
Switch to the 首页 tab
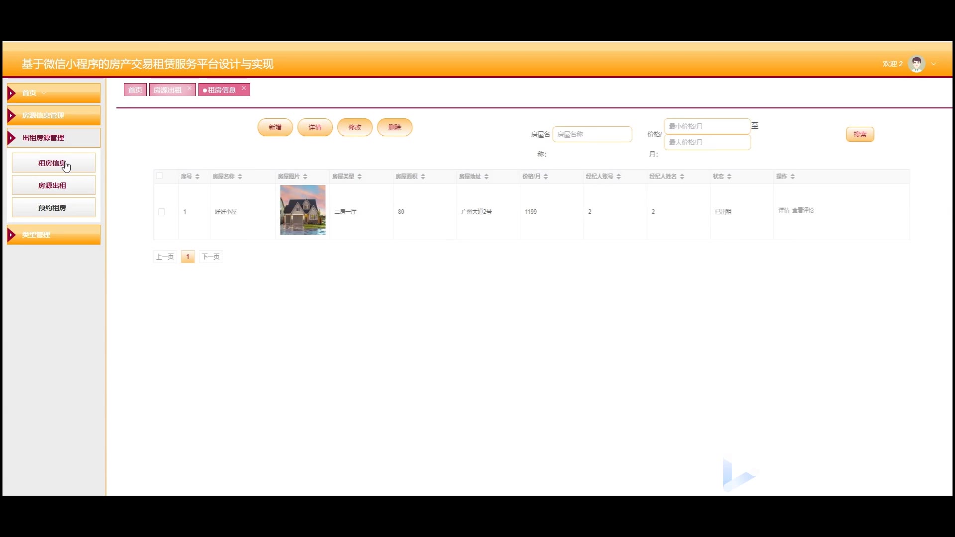(x=135, y=90)
